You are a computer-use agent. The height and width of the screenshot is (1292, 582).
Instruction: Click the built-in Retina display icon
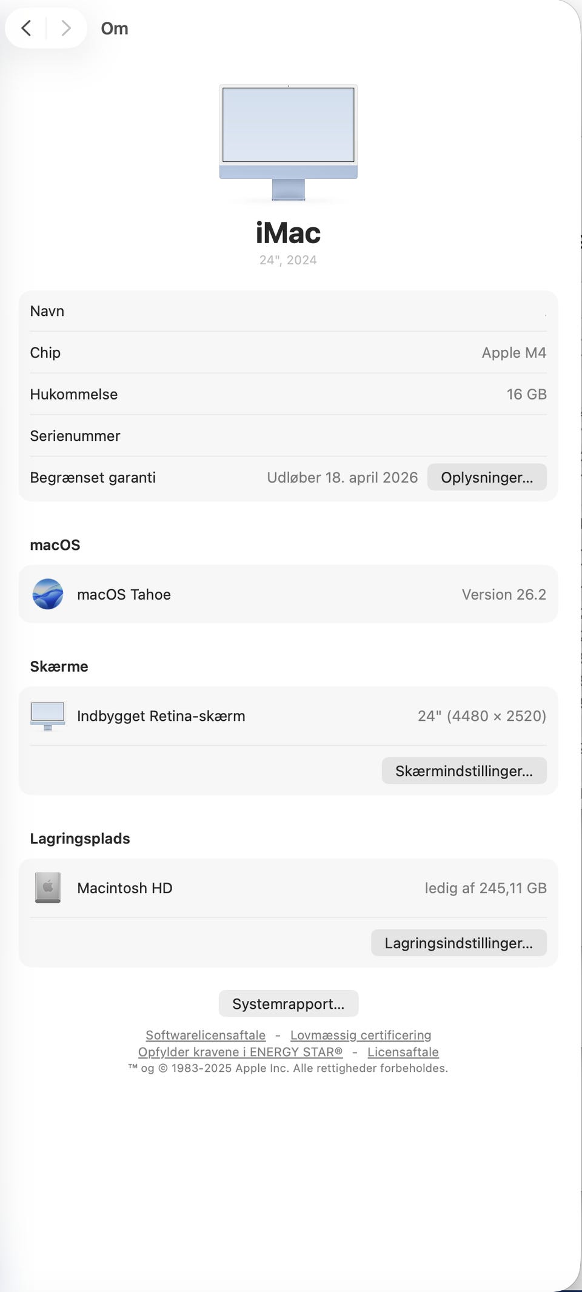tap(48, 716)
